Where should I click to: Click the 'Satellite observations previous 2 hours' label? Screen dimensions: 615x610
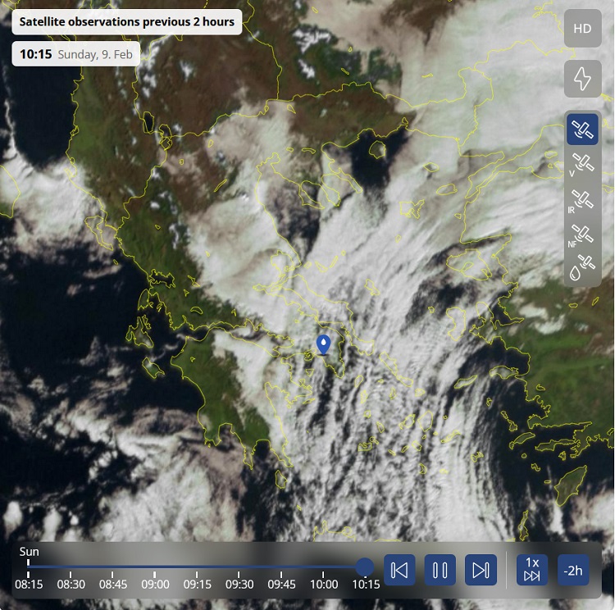(126, 22)
